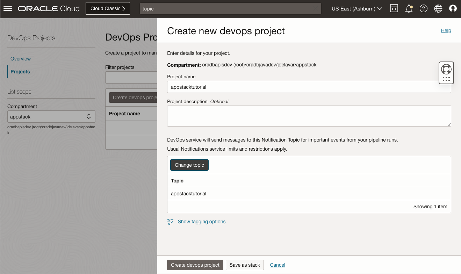Click background Create devops project button in table
Screen dimensions: 461x274
133,98
